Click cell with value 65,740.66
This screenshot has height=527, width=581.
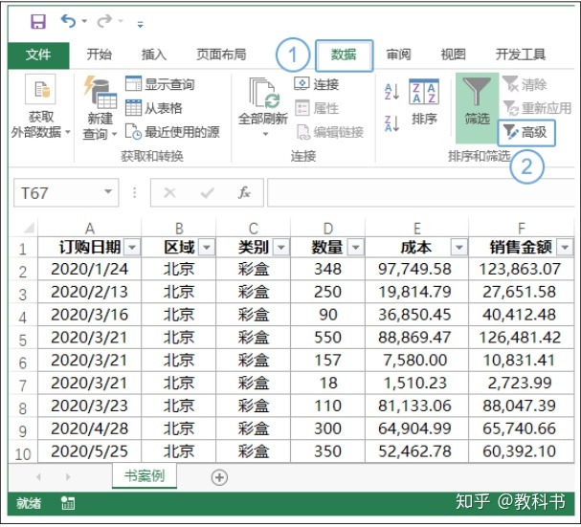coord(522,428)
